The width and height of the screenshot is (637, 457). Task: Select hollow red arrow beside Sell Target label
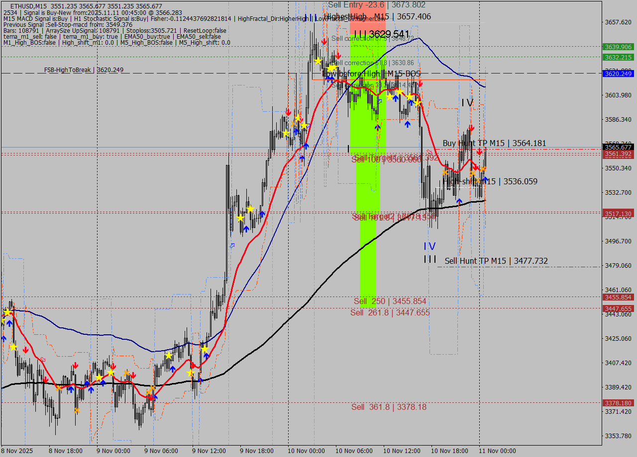(x=429, y=152)
